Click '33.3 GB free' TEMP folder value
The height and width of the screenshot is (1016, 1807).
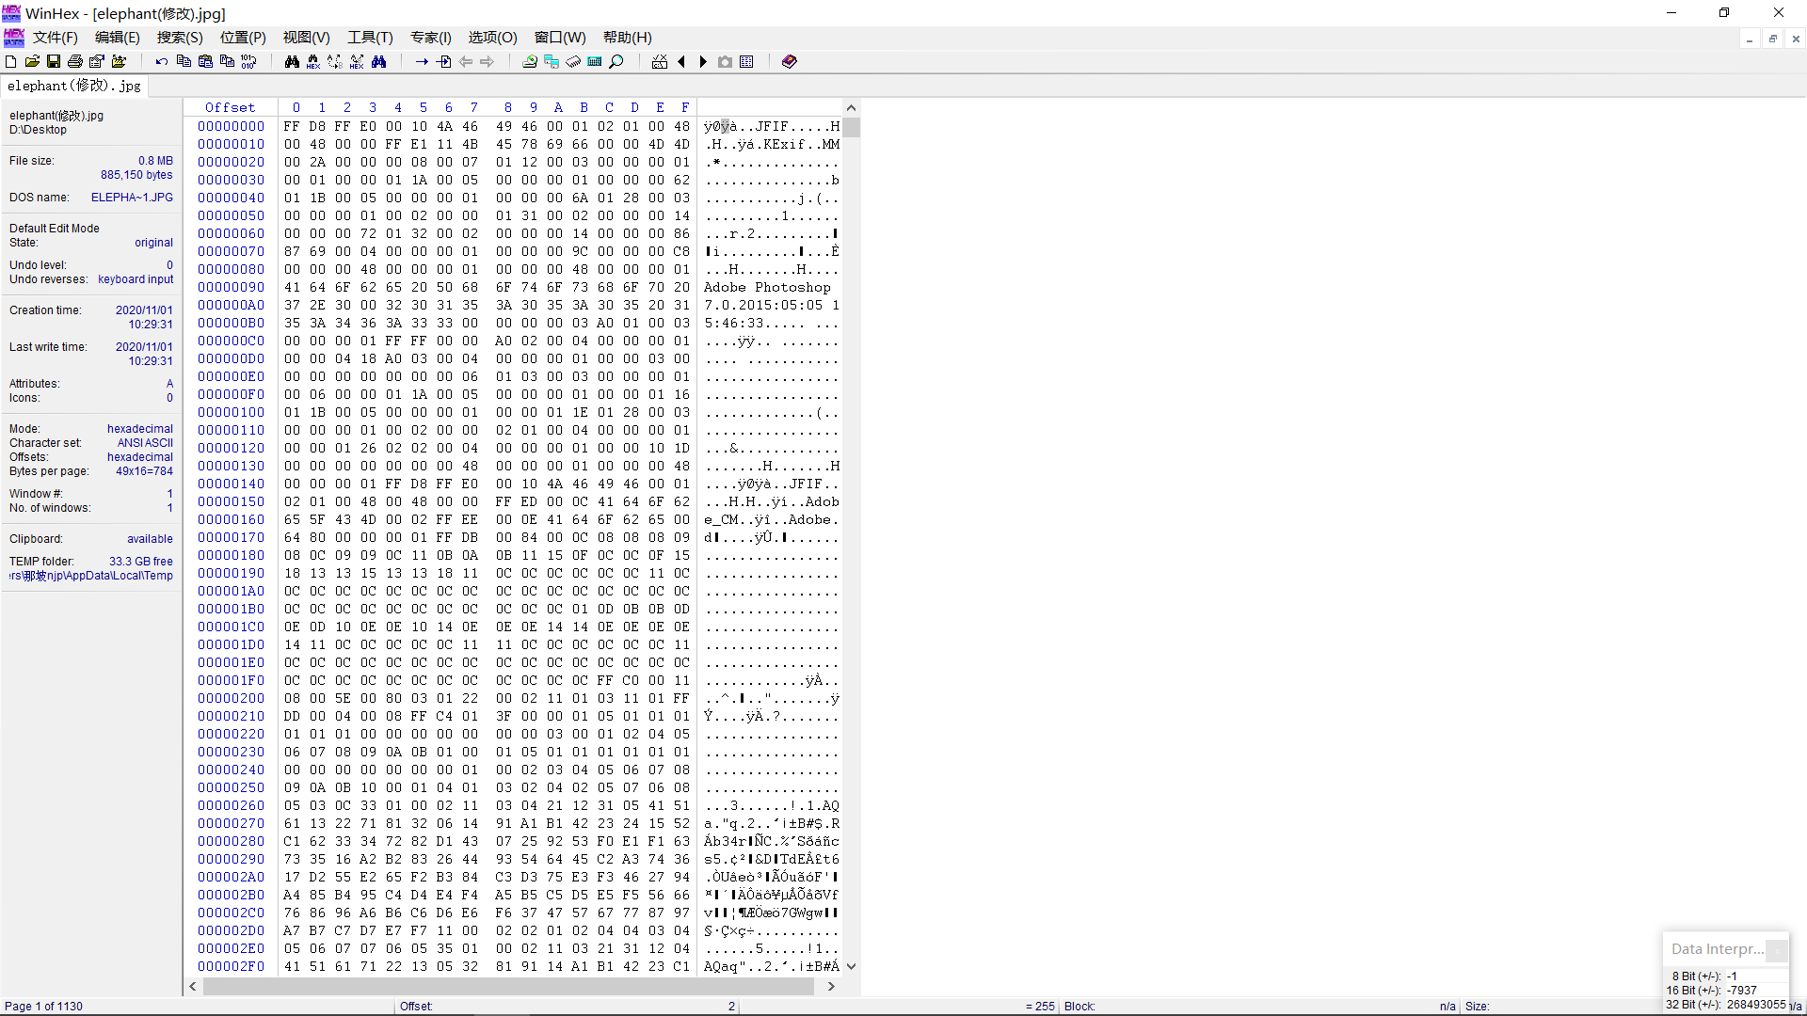tap(141, 562)
